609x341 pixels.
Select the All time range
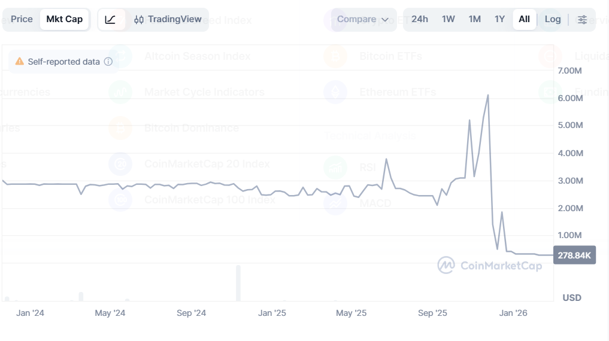(524, 19)
